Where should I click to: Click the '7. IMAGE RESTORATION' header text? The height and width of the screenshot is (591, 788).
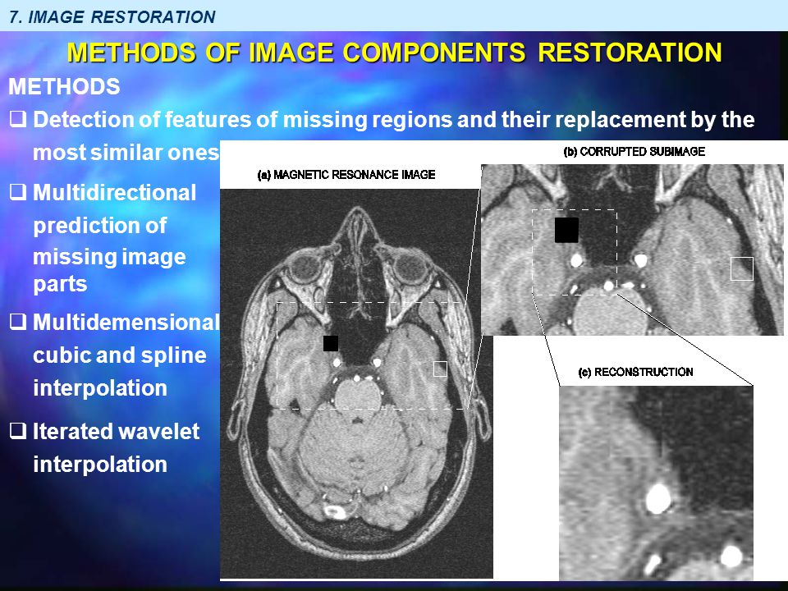click(x=112, y=16)
